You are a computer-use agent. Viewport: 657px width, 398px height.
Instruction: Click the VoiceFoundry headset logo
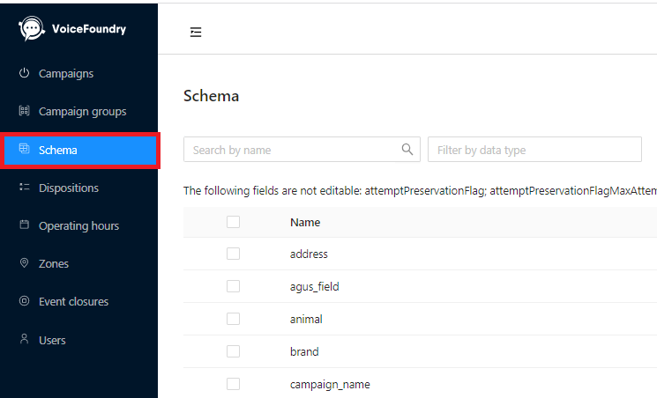tap(32, 28)
